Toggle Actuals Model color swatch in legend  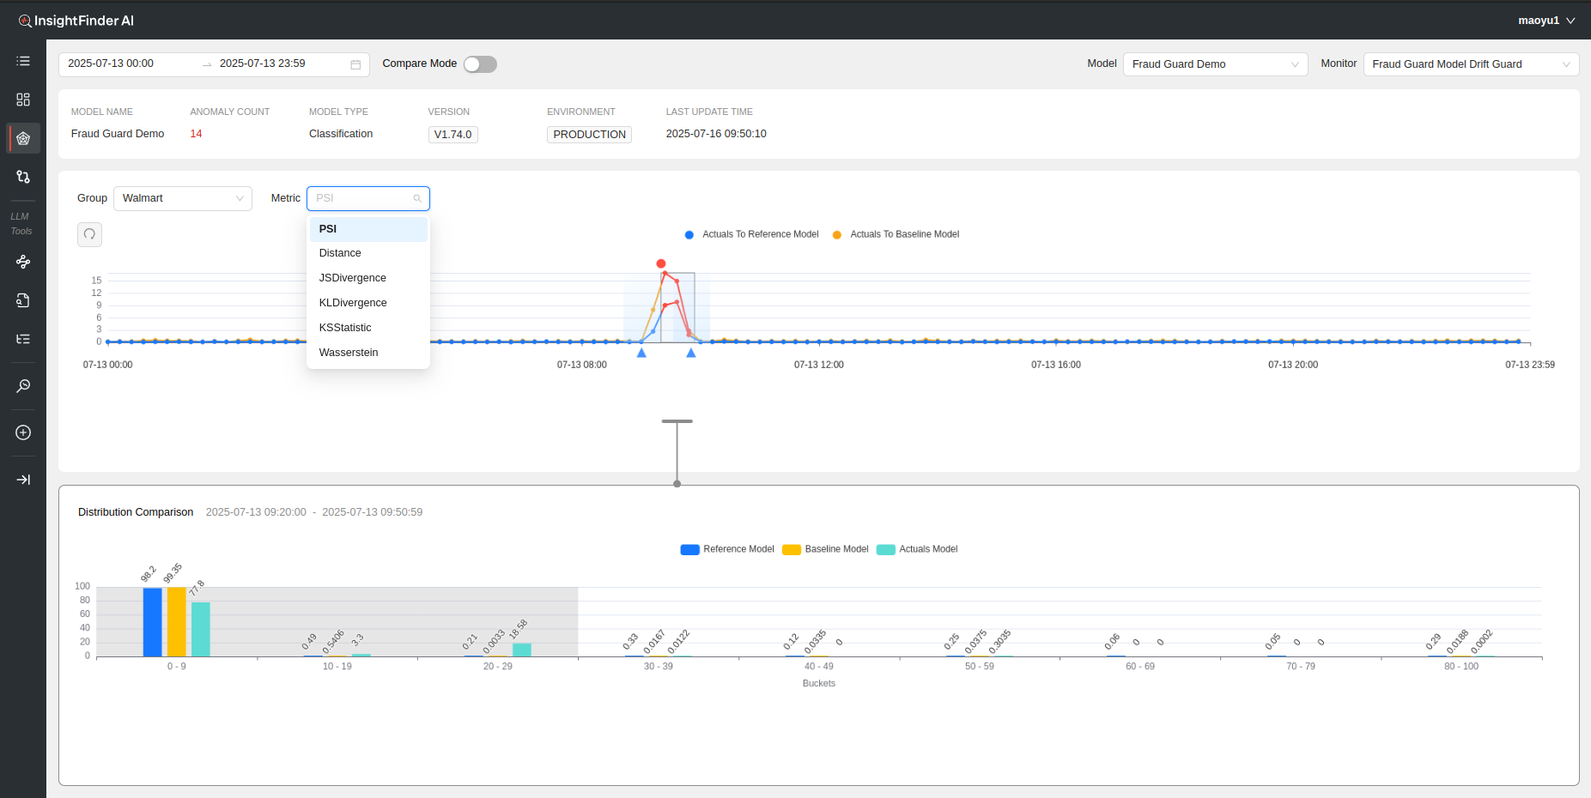885,549
